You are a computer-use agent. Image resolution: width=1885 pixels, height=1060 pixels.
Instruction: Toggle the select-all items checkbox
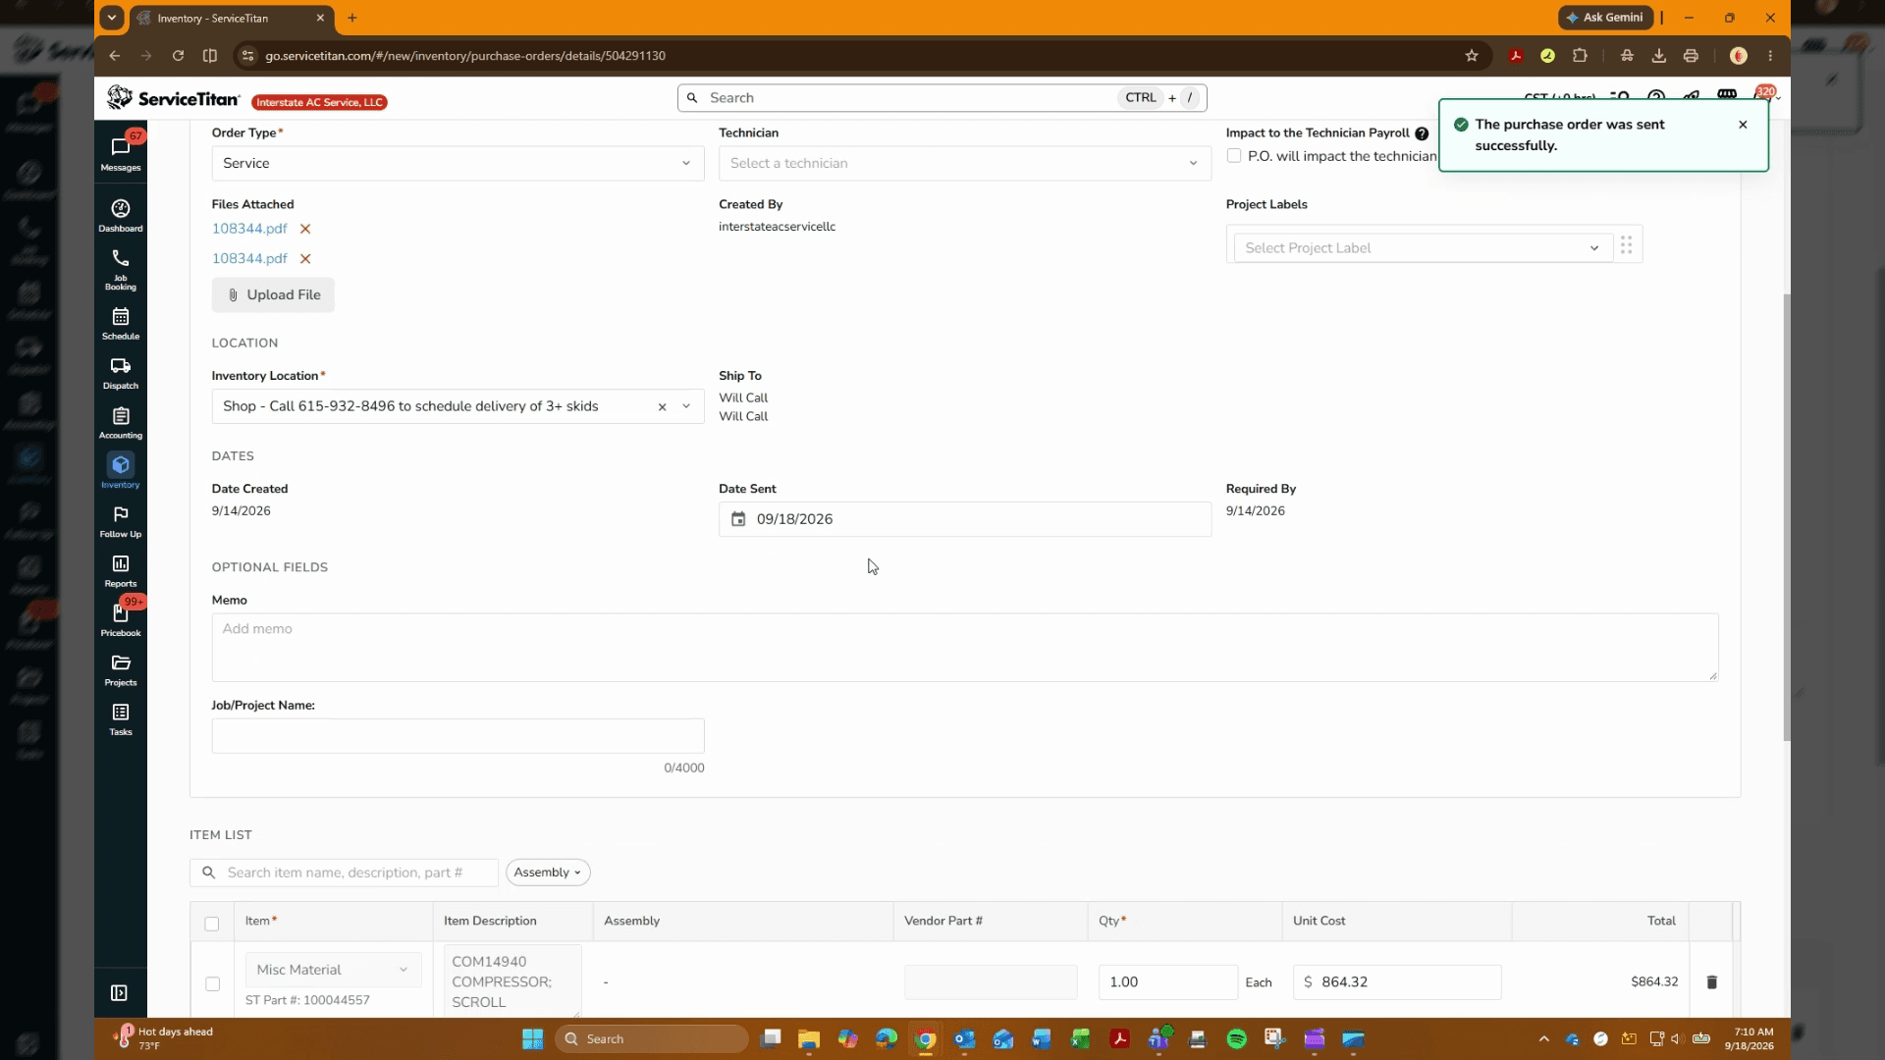tap(212, 924)
